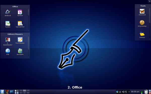
Task: Click the Office panel scrollbar down arrow
Action: coord(28,30)
